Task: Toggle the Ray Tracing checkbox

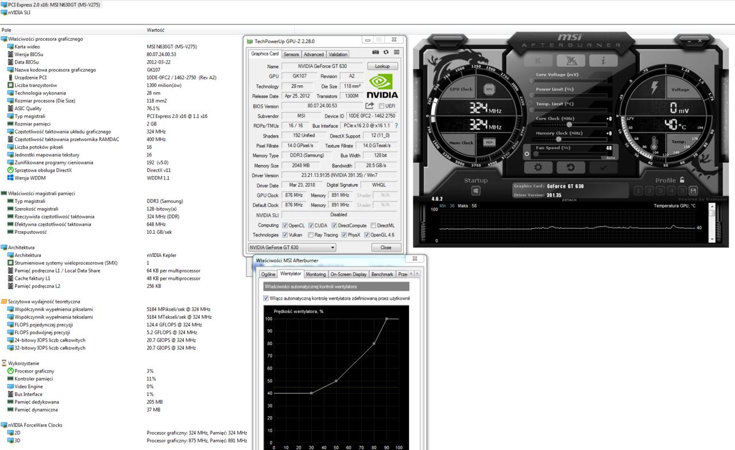Action: (311, 234)
